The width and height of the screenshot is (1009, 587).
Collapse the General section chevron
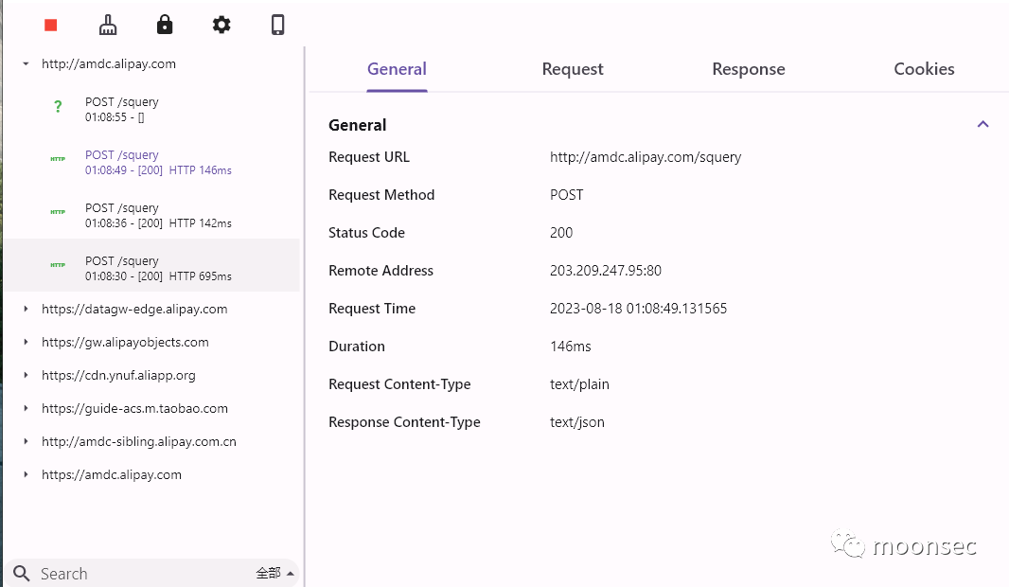(x=982, y=124)
